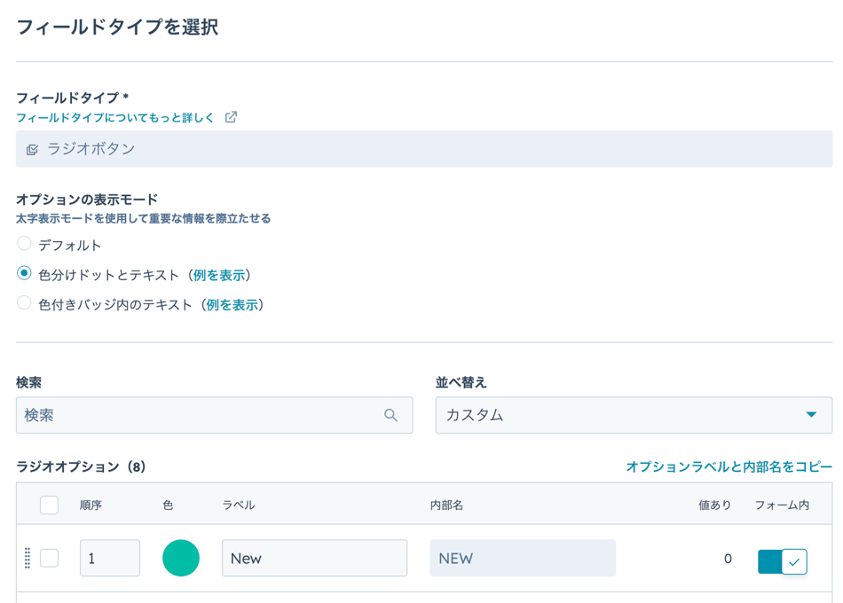
Task: Click 例を表示 next to 色分けドットとテキスト
Action: tap(219, 275)
